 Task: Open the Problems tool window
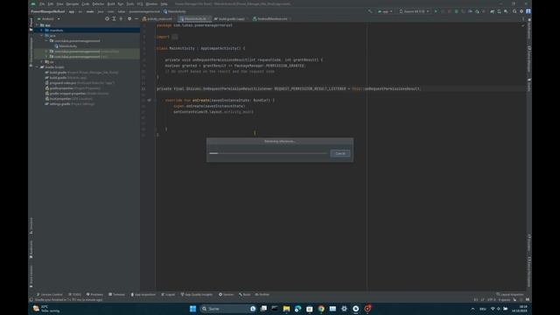point(94,295)
